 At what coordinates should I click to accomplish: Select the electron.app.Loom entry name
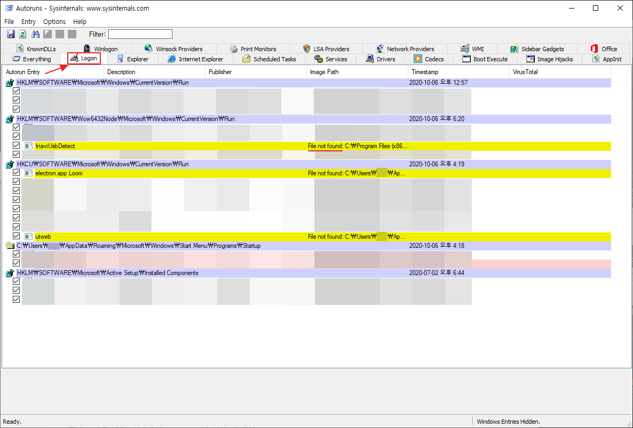[59, 173]
